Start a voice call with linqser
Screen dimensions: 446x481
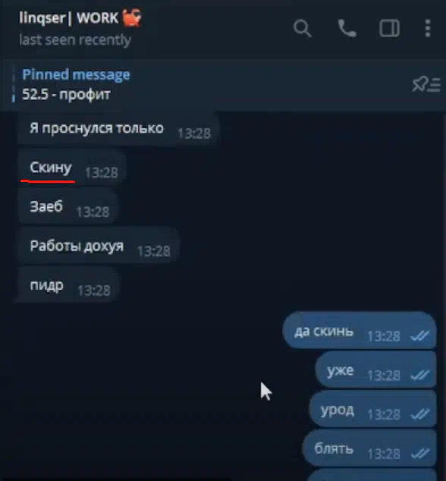point(347,28)
